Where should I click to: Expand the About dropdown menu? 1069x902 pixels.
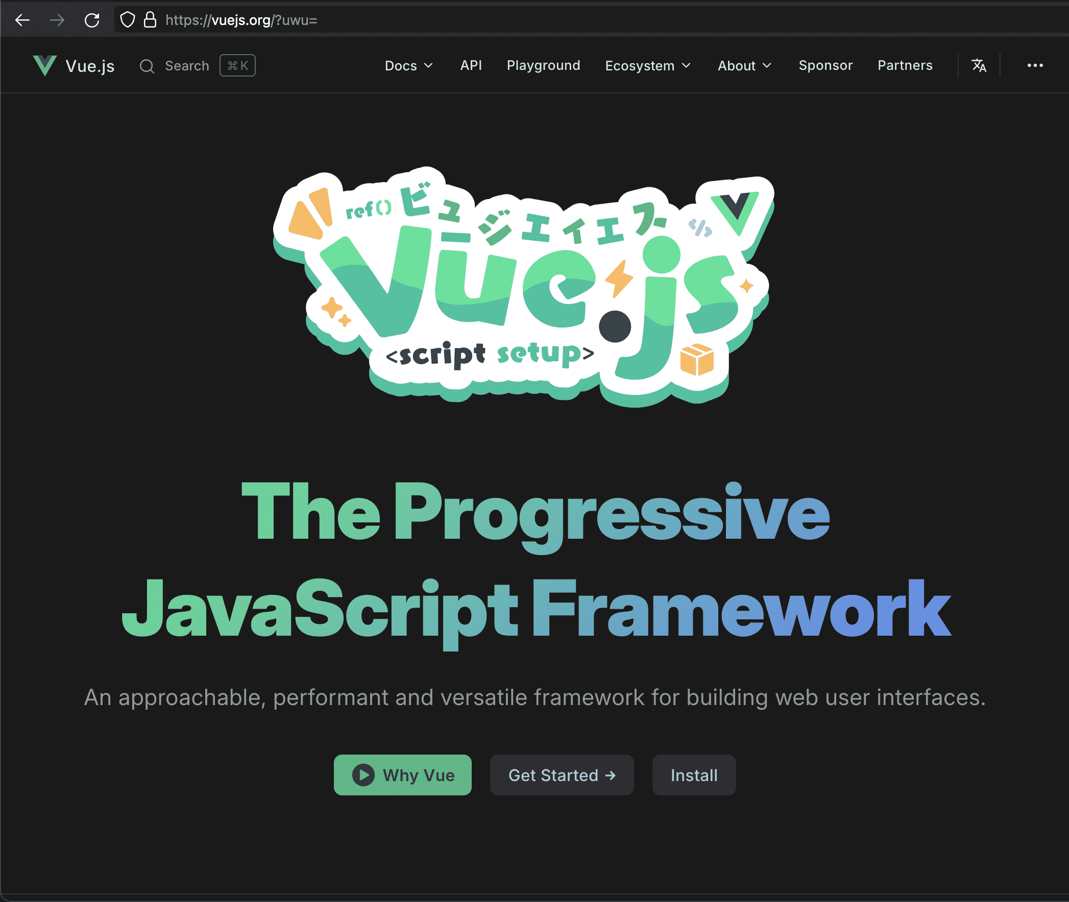click(x=744, y=66)
